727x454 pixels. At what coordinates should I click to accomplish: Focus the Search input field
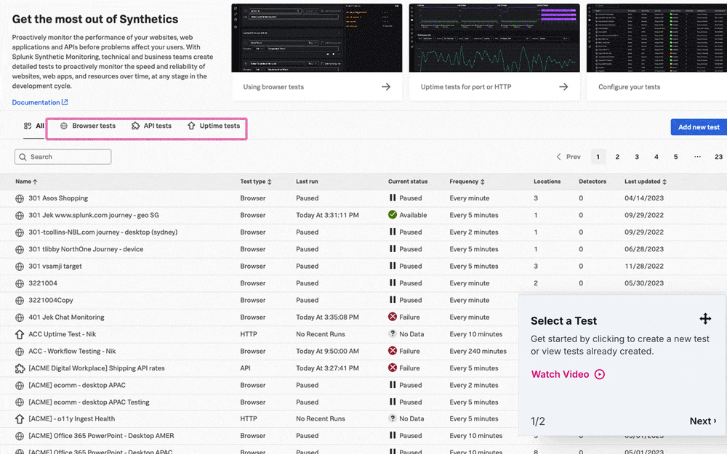(x=63, y=157)
